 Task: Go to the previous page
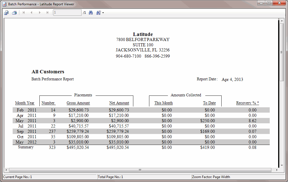point(31,12)
